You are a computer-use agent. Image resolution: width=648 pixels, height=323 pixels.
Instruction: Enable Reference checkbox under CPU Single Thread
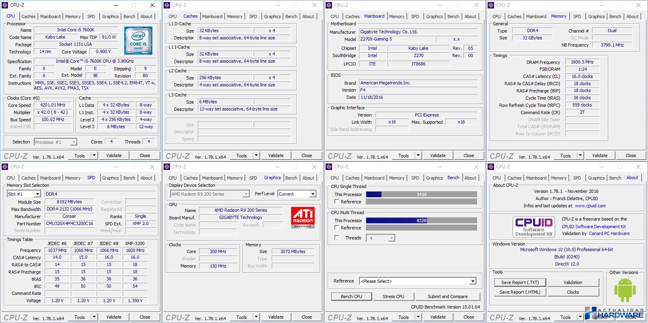pos(337,202)
